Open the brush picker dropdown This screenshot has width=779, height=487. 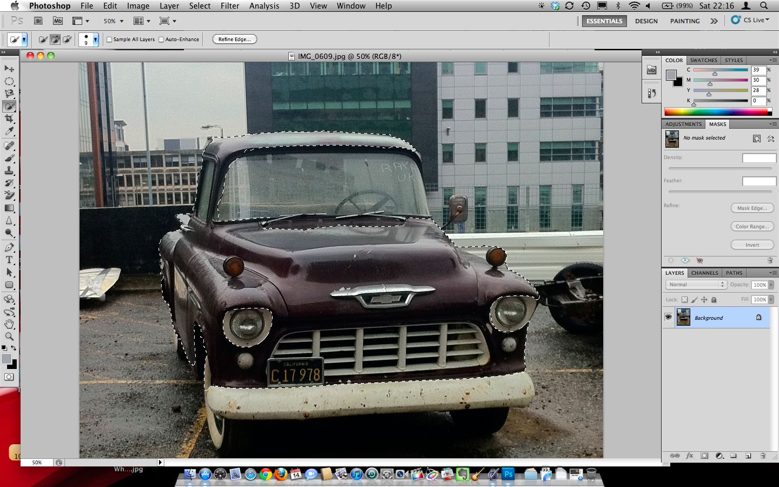[x=96, y=40]
